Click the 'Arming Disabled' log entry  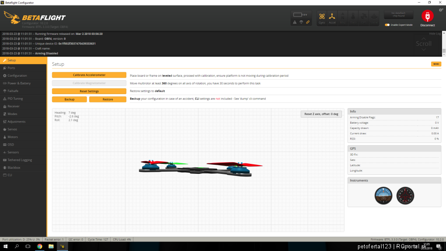(46, 54)
